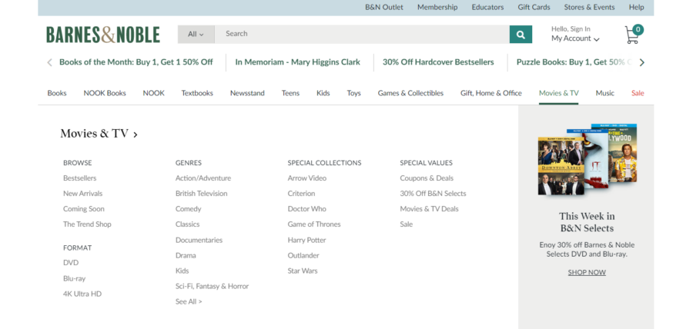Viewport: 693px width, 329px height.
Task: Select the NOOK menu tab
Action: click(x=153, y=93)
